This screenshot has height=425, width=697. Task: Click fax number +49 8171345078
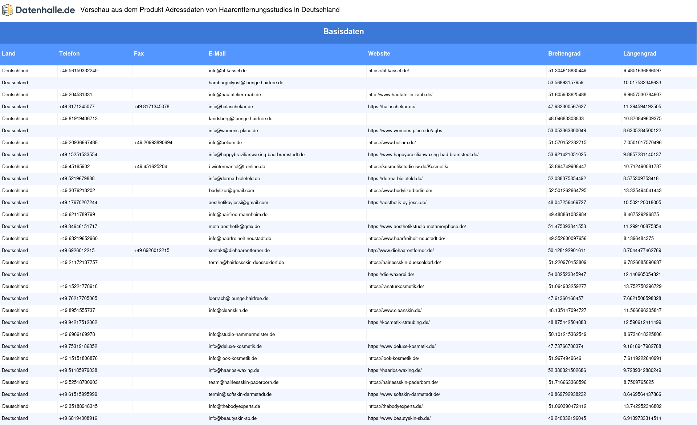point(151,107)
